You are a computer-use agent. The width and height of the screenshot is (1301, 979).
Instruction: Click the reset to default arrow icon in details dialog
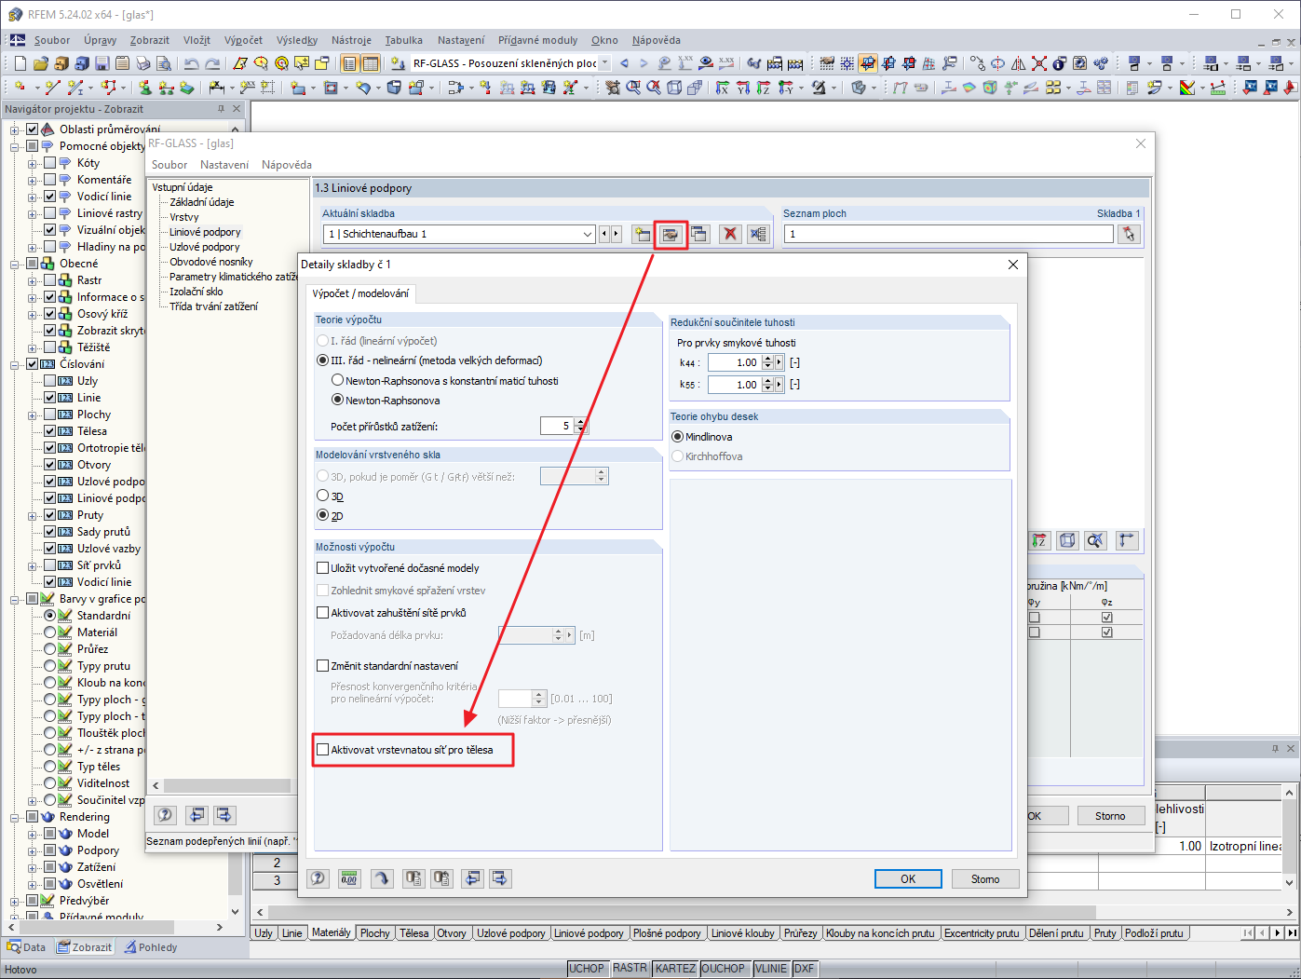pos(382,878)
